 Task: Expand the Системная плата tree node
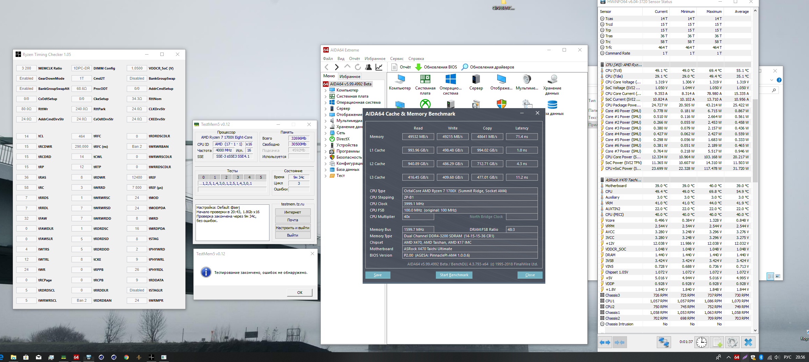(x=326, y=96)
